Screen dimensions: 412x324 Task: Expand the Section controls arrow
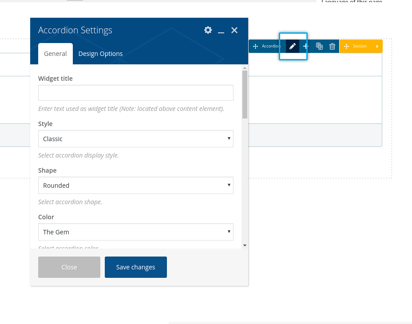[377, 46]
